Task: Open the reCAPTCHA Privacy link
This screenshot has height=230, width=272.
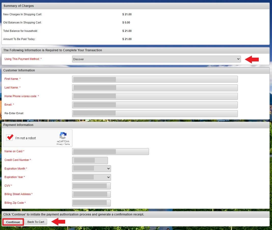Action: 60,144
